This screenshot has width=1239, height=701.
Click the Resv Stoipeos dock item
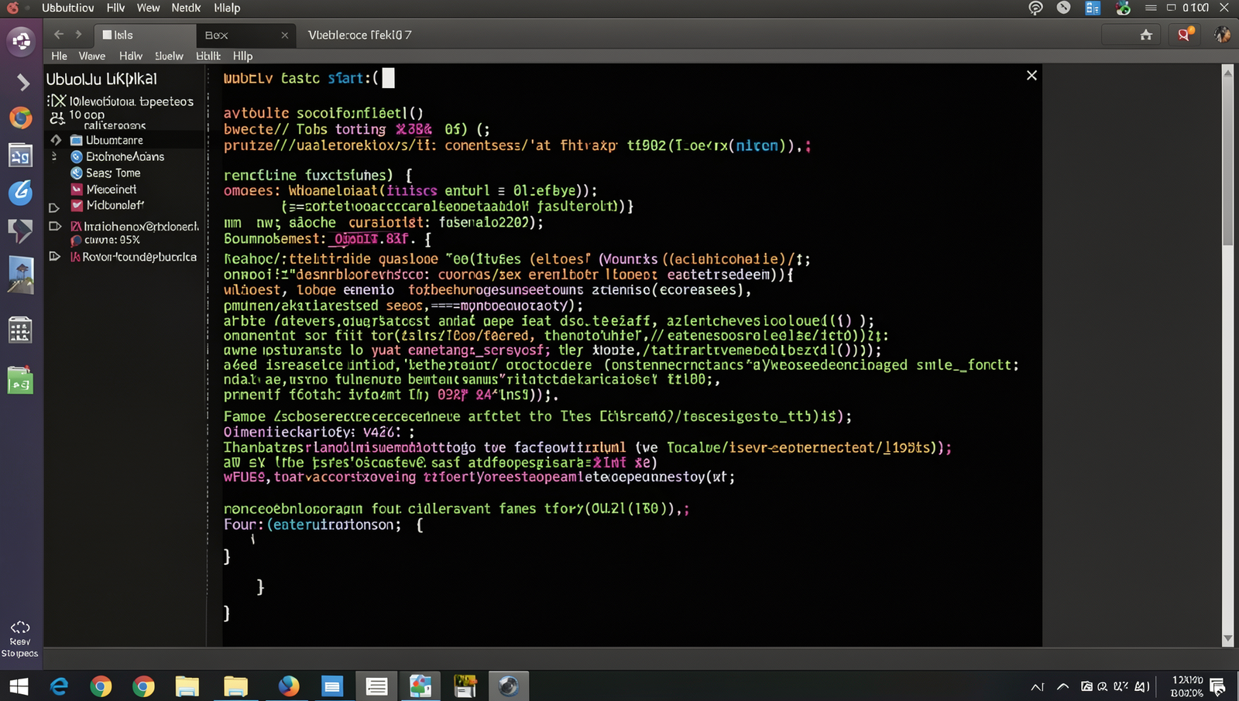[x=20, y=640]
